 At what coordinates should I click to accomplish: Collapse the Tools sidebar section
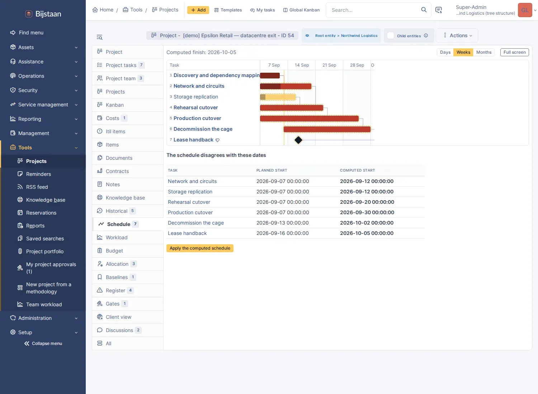(43, 148)
